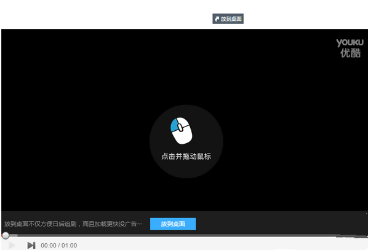Skip to next video
The height and width of the screenshot is (250, 368).
click(x=31, y=245)
